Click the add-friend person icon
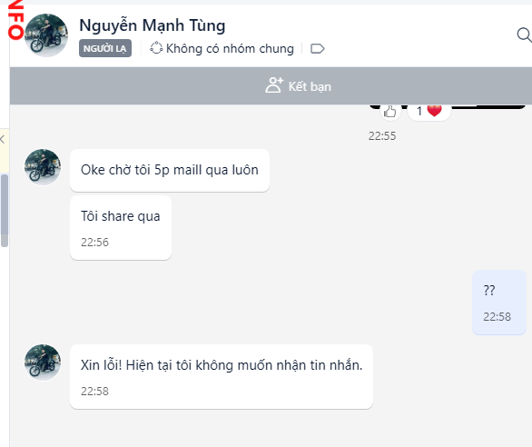This screenshot has width=532, height=447. point(274,85)
